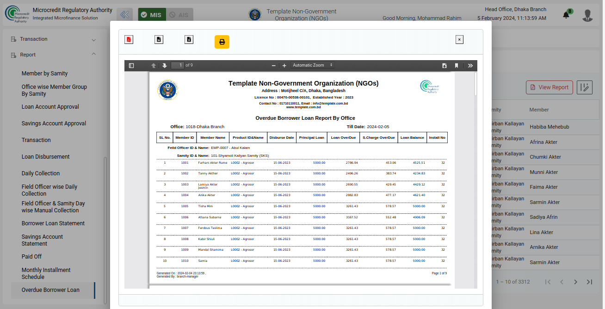605x309 pixels.
Task: Export the report as PDF
Action: click(x=129, y=40)
